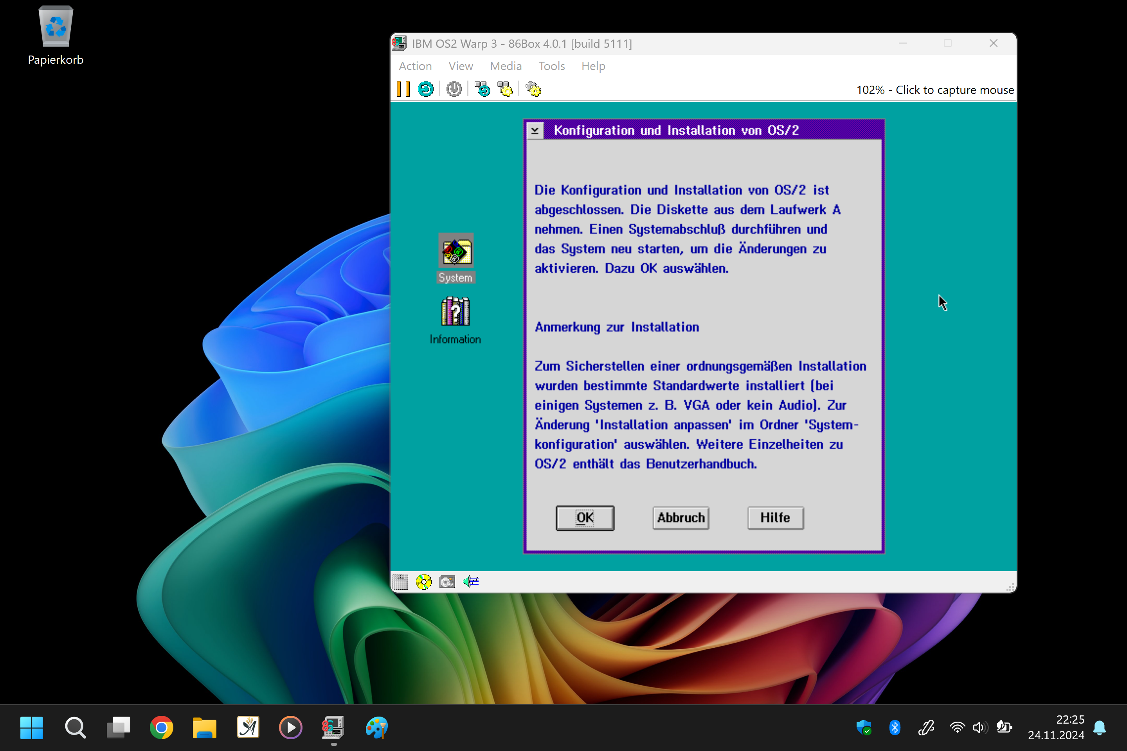
Task: Send Ctrl+Alt+Del via toolbar icon
Action: (x=482, y=90)
